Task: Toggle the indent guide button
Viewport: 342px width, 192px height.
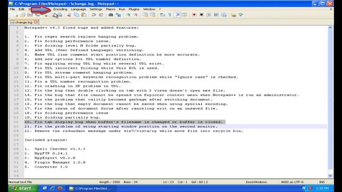Action: [177, 15]
